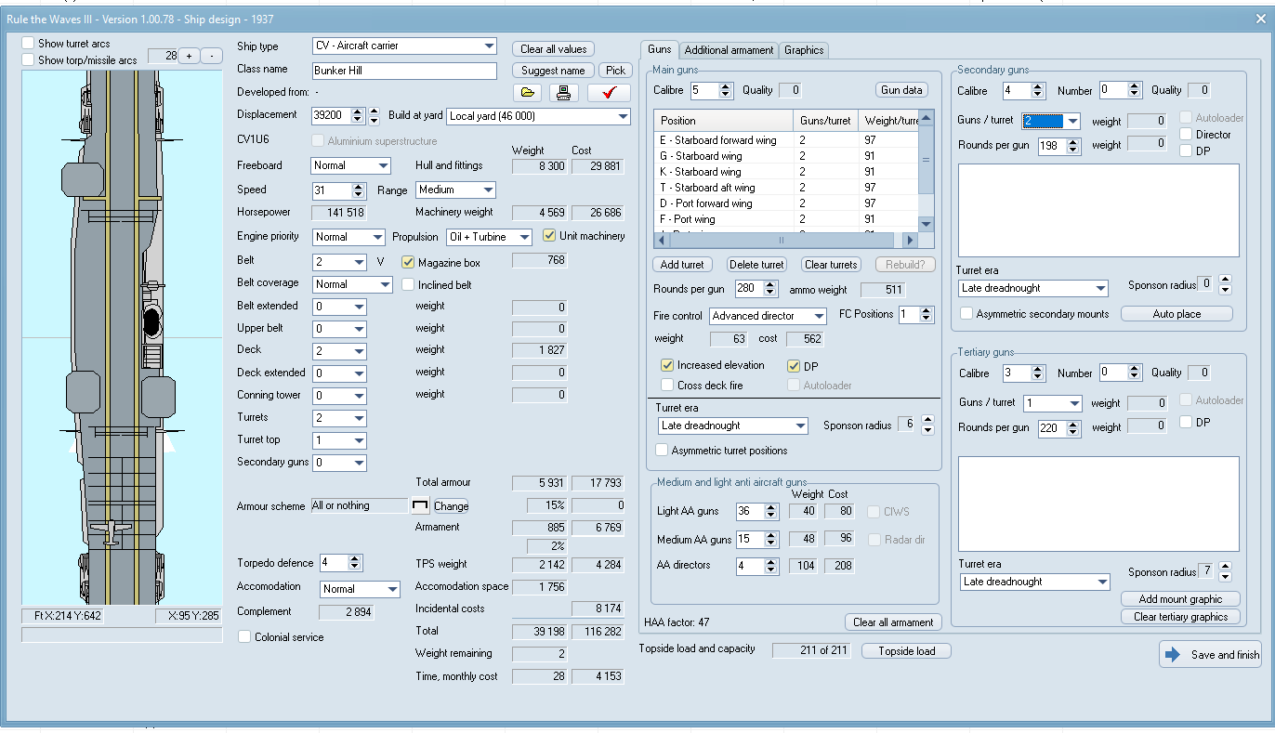Enable Cross deck fire checkbox
The image size is (1275, 733).
(x=667, y=385)
